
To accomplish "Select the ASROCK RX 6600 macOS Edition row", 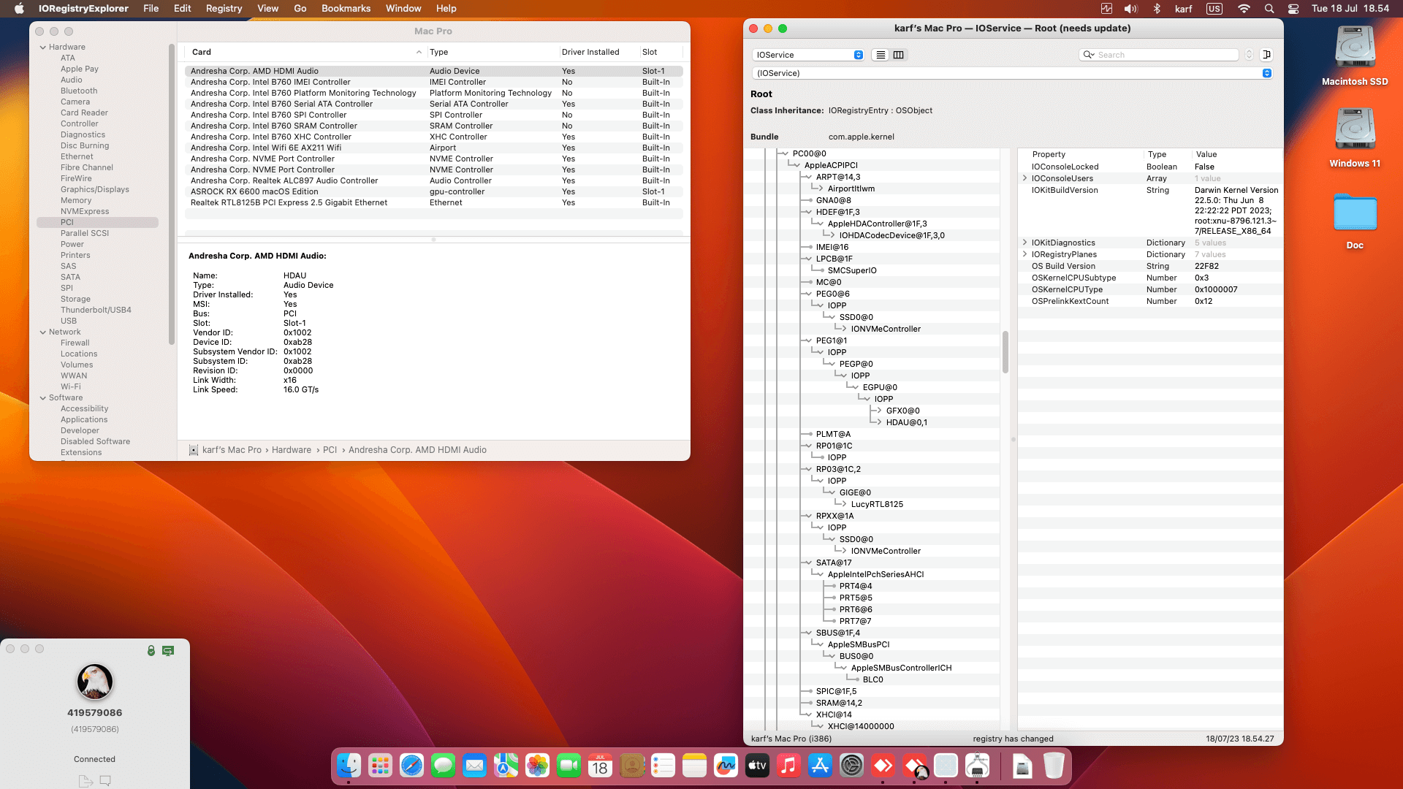I will pos(433,191).
